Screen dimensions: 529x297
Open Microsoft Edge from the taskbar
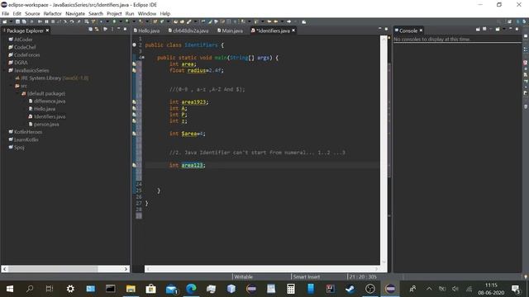tap(191, 289)
